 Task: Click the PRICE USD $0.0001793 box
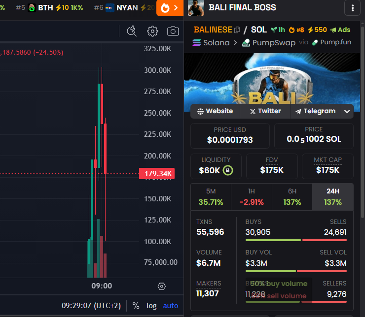coord(230,136)
